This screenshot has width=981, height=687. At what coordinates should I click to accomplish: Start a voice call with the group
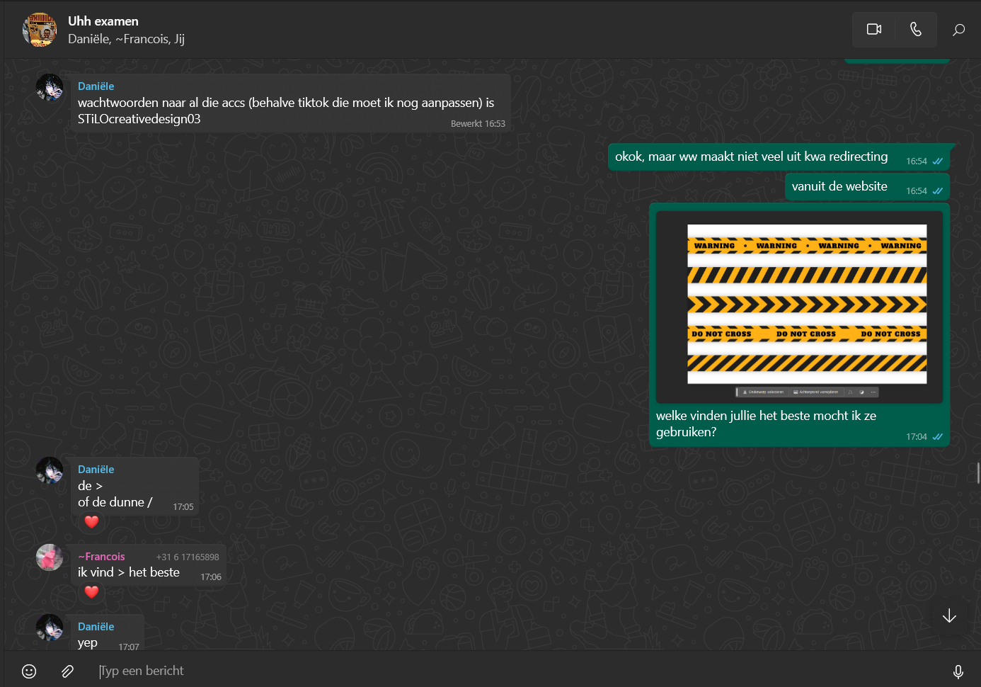click(916, 29)
